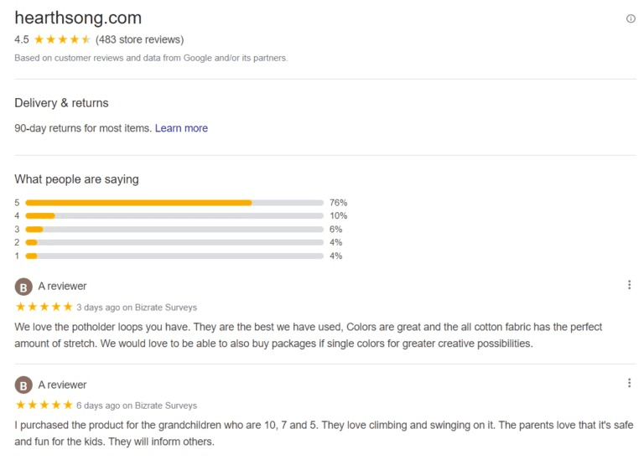
Task: Open the Learn more returns link
Action: [x=181, y=128]
